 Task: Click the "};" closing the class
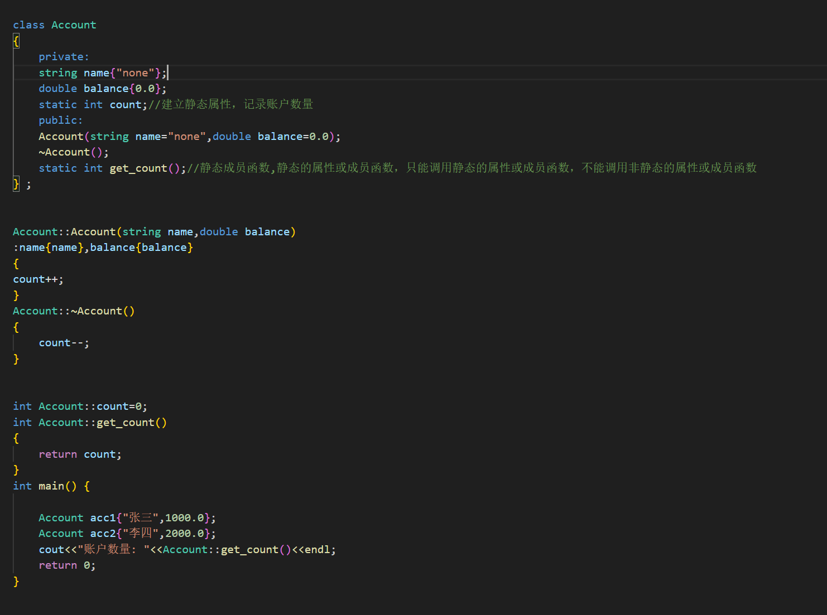click(22, 185)
